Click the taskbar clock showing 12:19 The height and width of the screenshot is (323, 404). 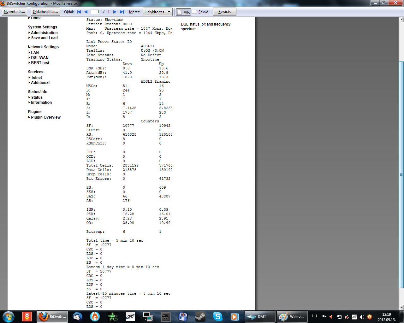pos(387,317)
